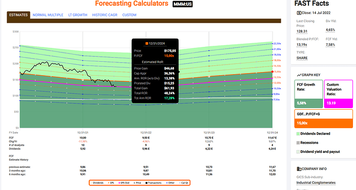
Task: Click the Close: 14 Jul 2022 label
Action: point(316,13)
